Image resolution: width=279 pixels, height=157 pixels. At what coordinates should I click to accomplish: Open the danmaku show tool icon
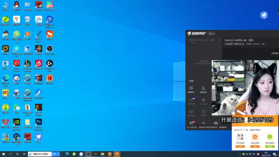tap(203, 113)
